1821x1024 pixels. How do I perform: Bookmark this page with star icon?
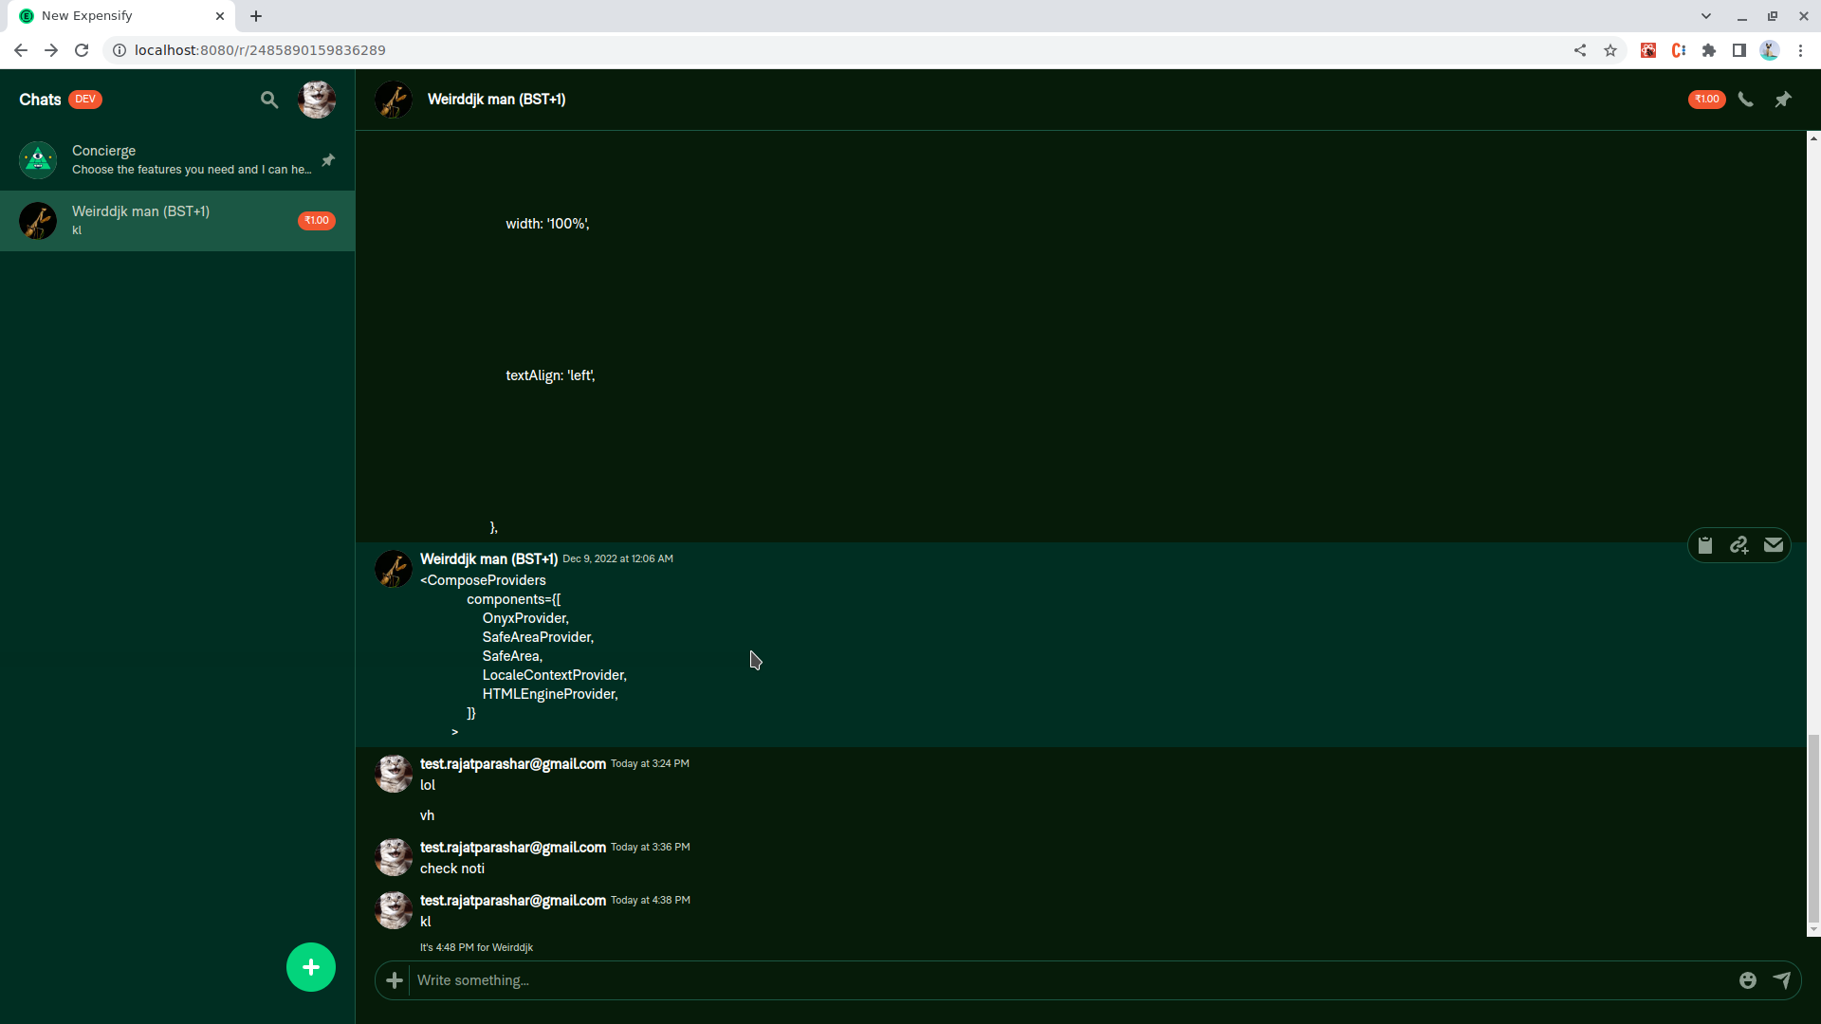[1610, 50]
